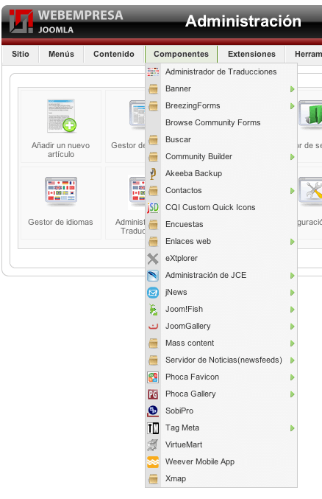Click the Tag Meta icon
Screen dimensions: 322x499
pos(153,428)
